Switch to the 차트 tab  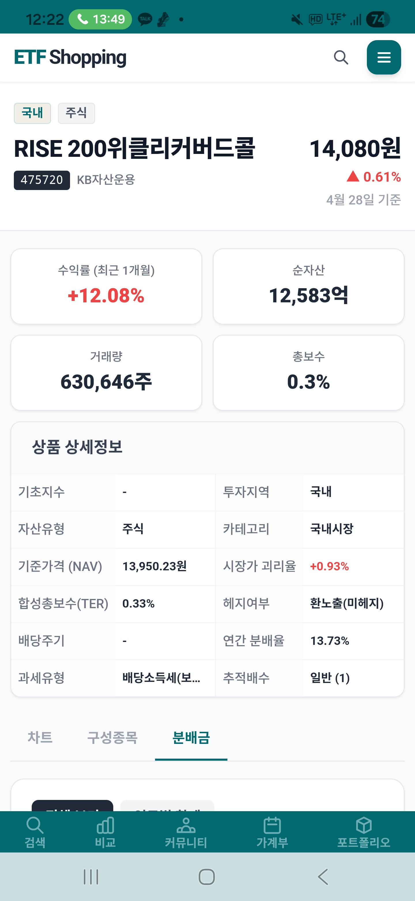[40, 738]
